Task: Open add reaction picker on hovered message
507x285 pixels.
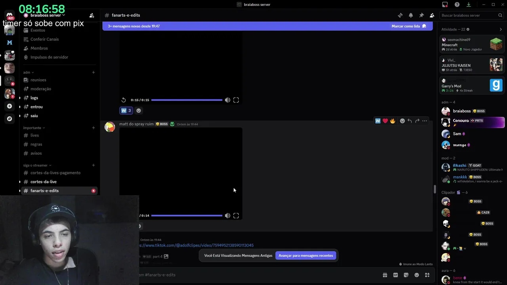Action: pyautogui.click(x=402, y=121)
